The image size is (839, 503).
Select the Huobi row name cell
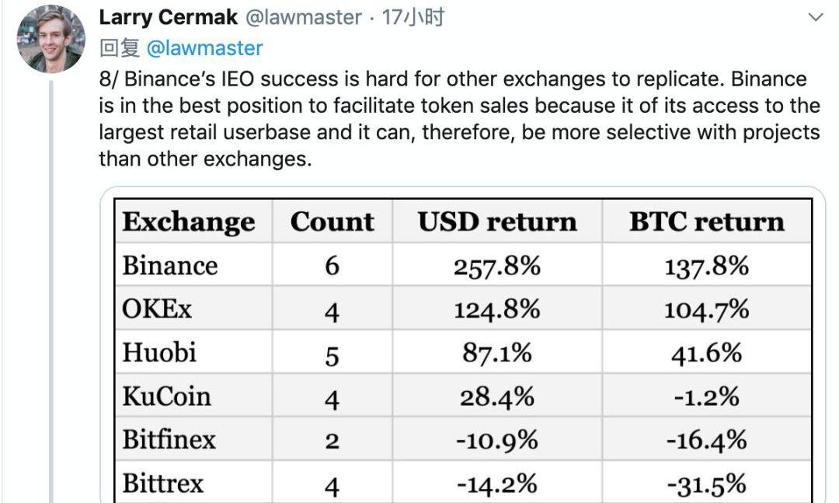159,353
